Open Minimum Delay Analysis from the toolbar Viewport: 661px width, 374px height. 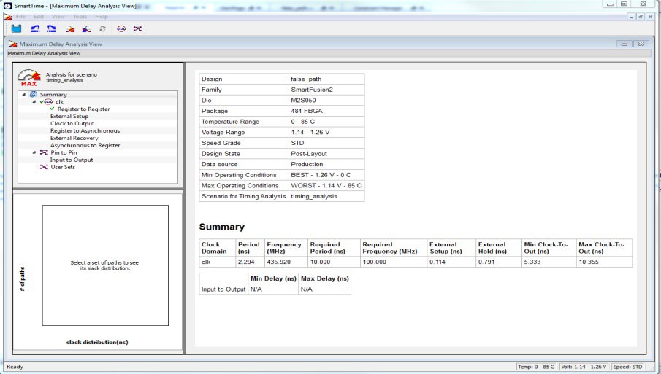coord(86,29)
